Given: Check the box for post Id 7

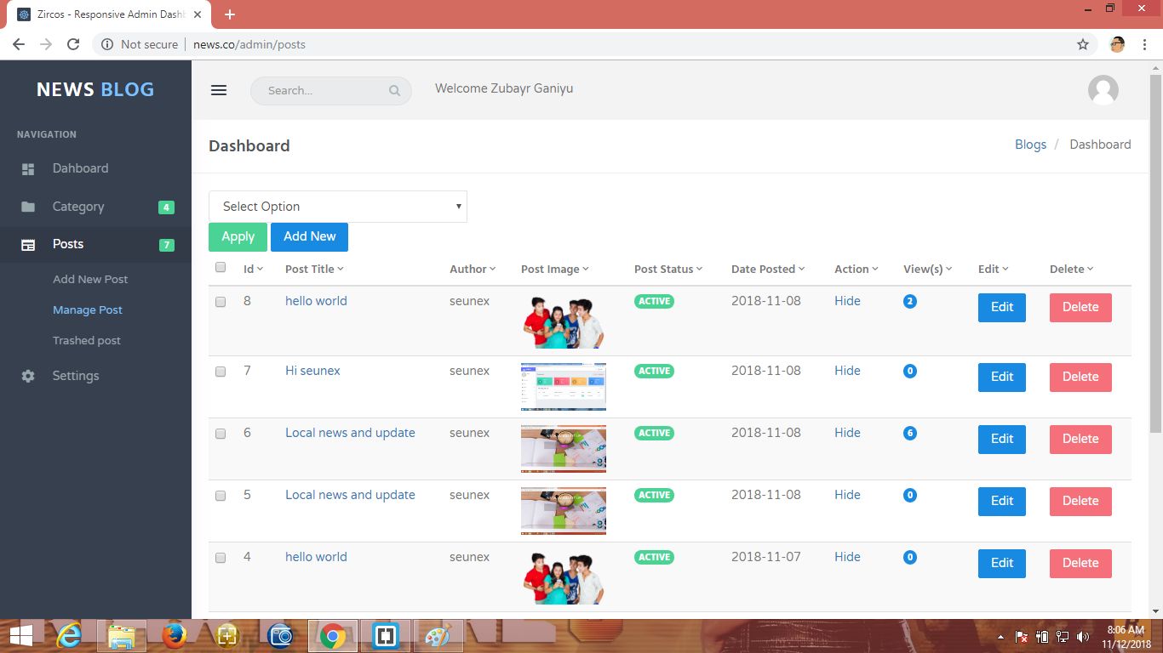Looking at the screenshot, I should point(221,372).
